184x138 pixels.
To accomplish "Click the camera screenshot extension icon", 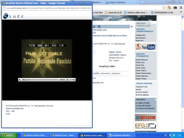I will [175, 8].
